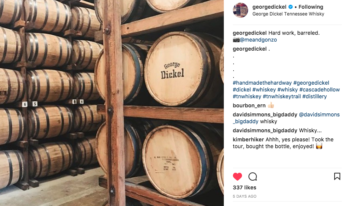Show who liked via 337 likes

244,187
